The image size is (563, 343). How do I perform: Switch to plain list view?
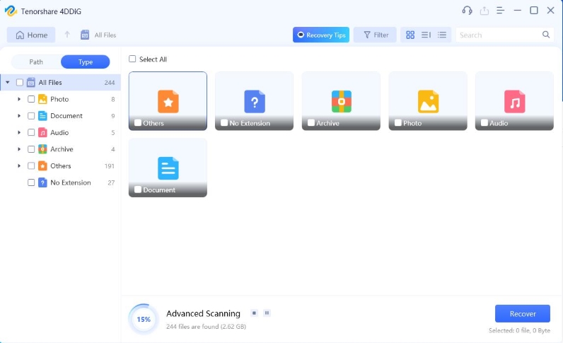point(441,35)
